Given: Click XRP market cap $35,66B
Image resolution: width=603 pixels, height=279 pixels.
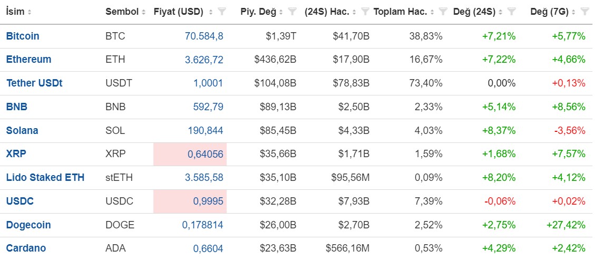Looking at the screenshot, I should pos(278,155).
